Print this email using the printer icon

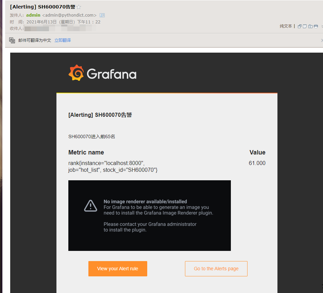click(x=316, y=26)
